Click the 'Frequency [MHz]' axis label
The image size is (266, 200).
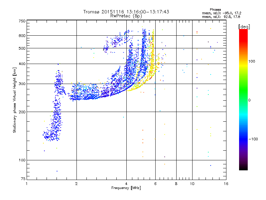[x=126, y=188]
